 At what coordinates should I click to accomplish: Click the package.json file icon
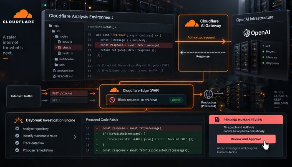click(54, 71)
